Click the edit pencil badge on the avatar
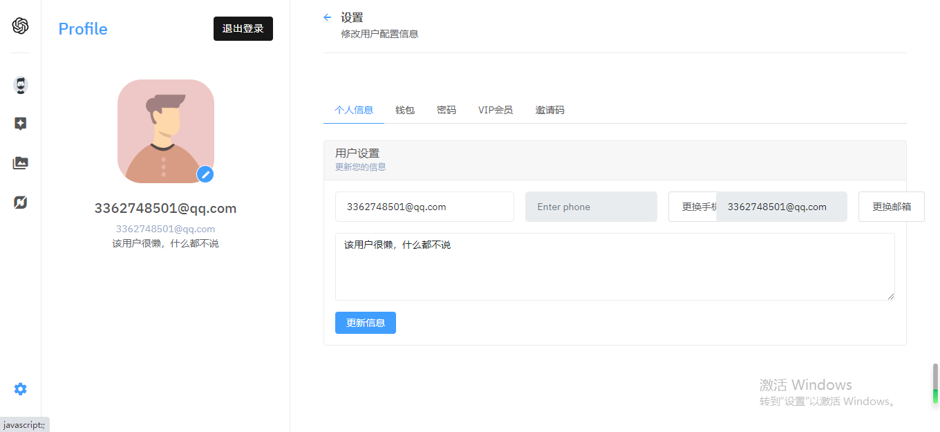This screenshot has height=432, width=940. pos(205,175)
